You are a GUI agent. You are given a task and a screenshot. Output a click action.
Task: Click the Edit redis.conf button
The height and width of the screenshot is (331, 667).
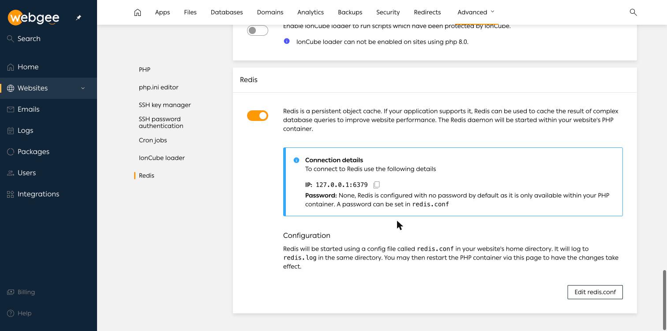[x=595, y=292]
